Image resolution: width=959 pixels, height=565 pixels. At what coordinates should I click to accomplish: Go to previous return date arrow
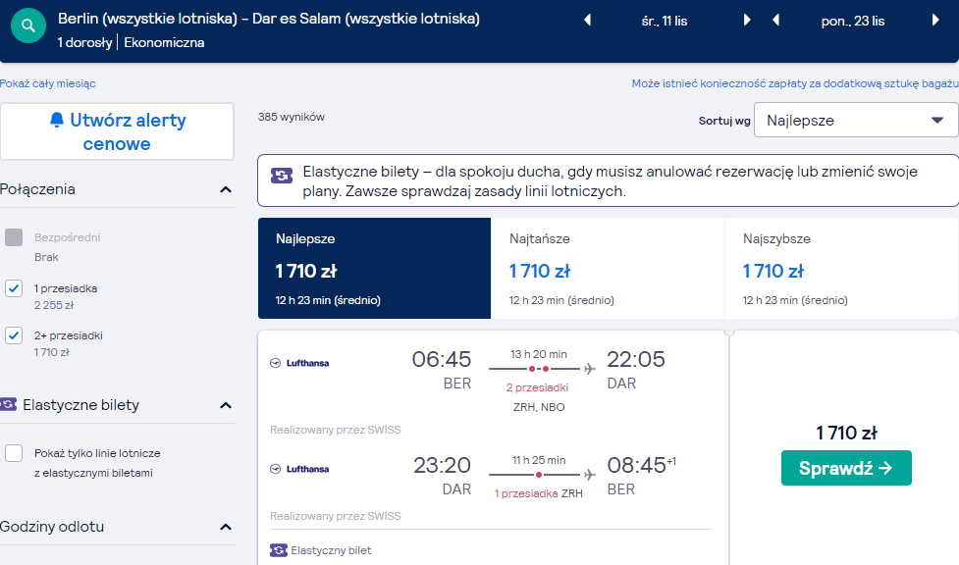775,21
